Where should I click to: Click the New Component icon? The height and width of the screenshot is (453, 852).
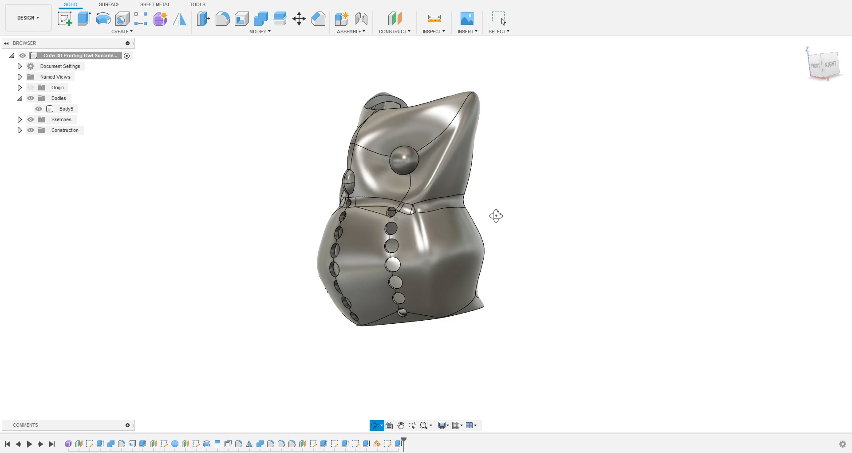[x=341, y=19]
